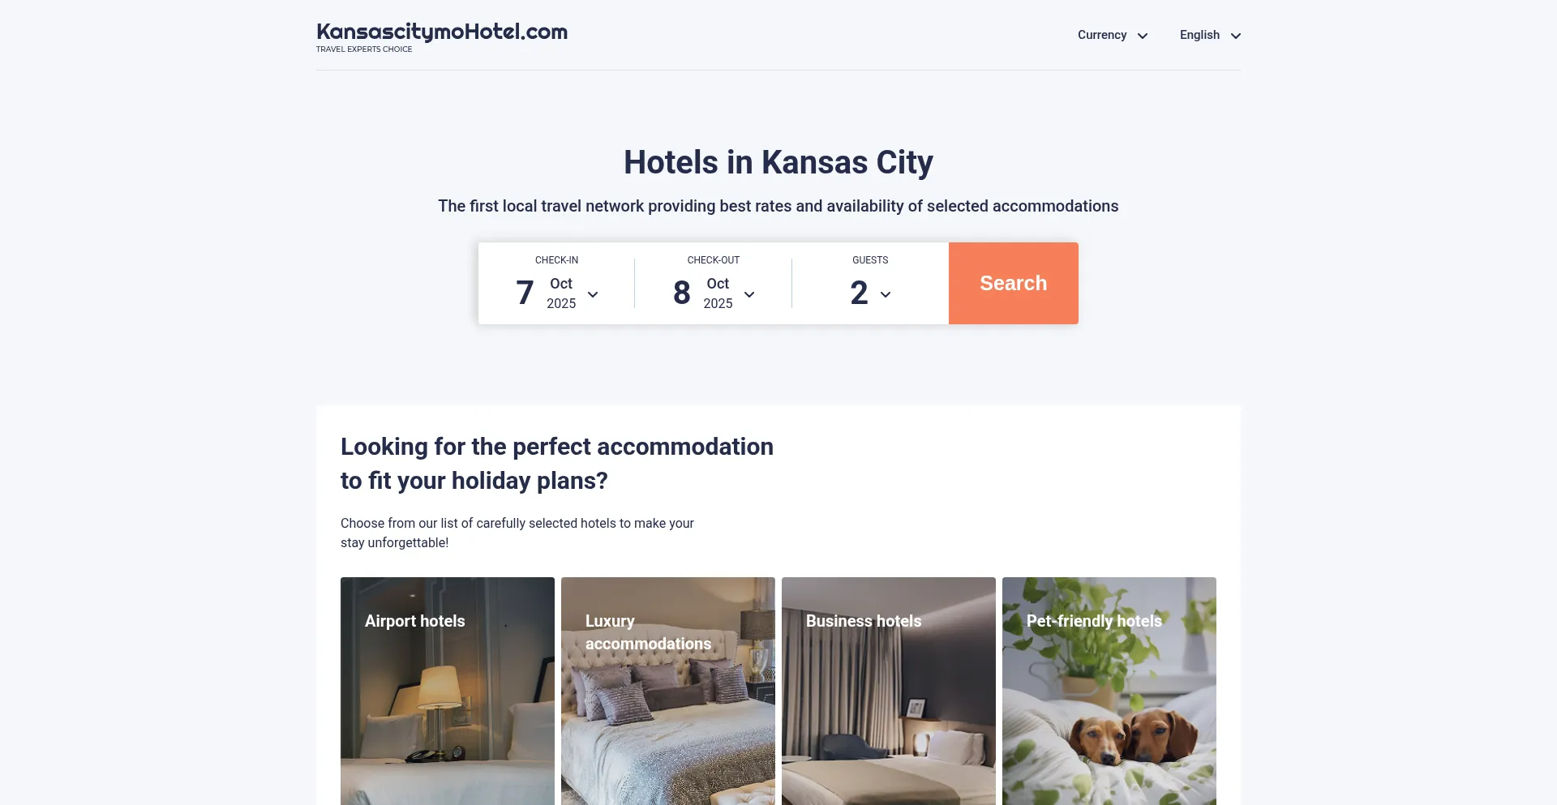
Task: Expand the check-in date chevron
Action: [x=593, y=294]
